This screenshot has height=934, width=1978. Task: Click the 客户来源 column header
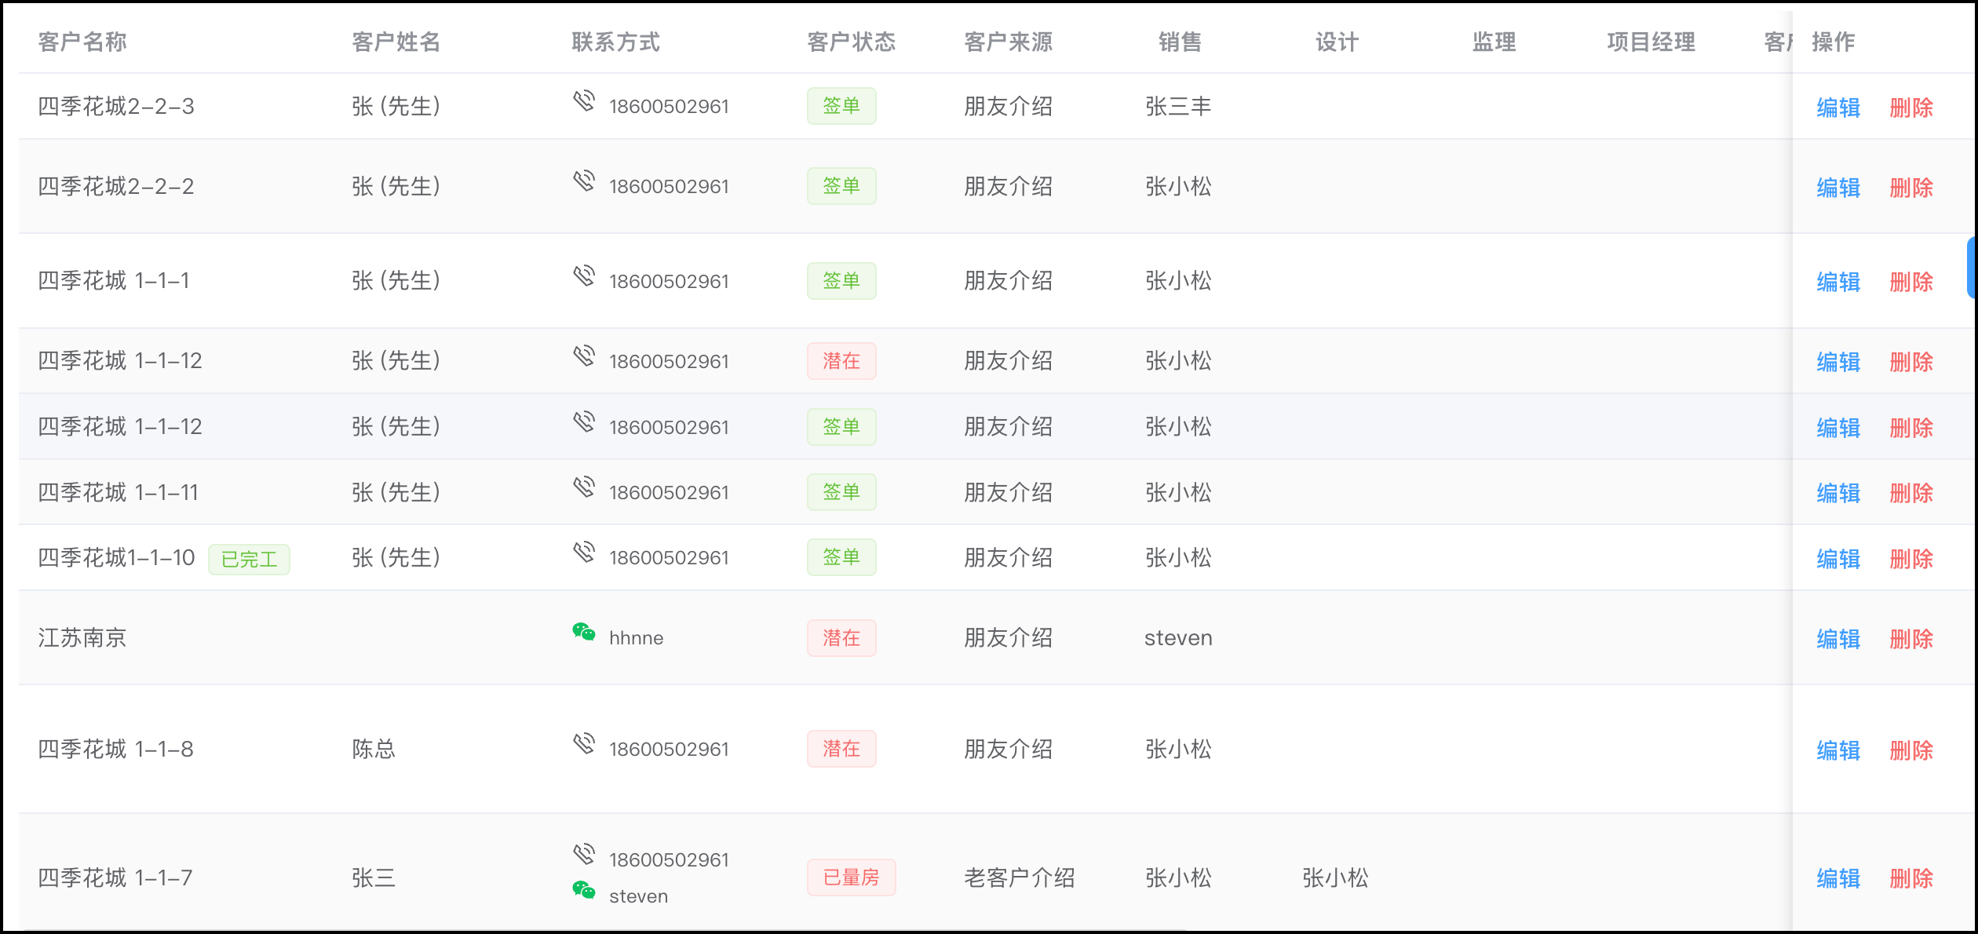click(1009, 42)
